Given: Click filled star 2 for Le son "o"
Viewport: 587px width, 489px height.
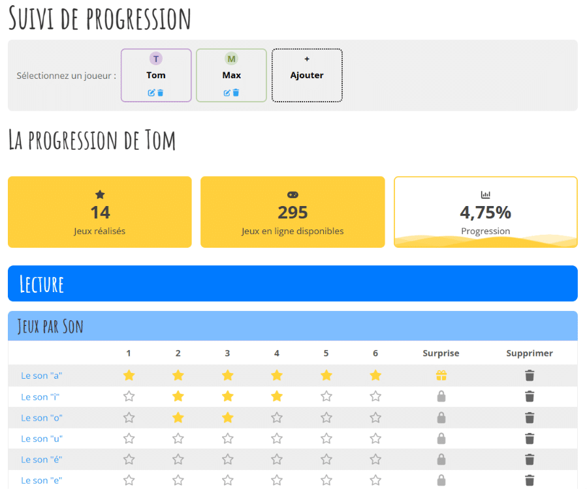Looking at the screenshot, I should click(x=178, y=417).
